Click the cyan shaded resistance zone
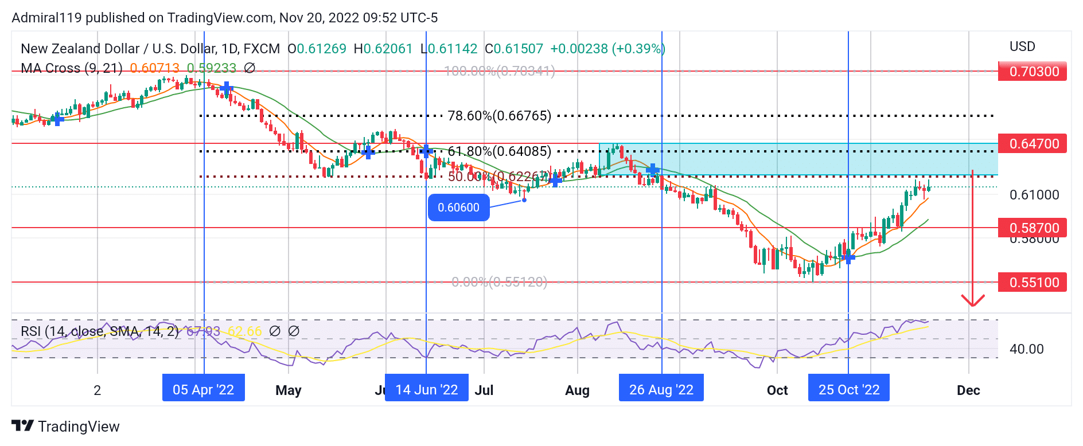 click(x=798, y=159)
